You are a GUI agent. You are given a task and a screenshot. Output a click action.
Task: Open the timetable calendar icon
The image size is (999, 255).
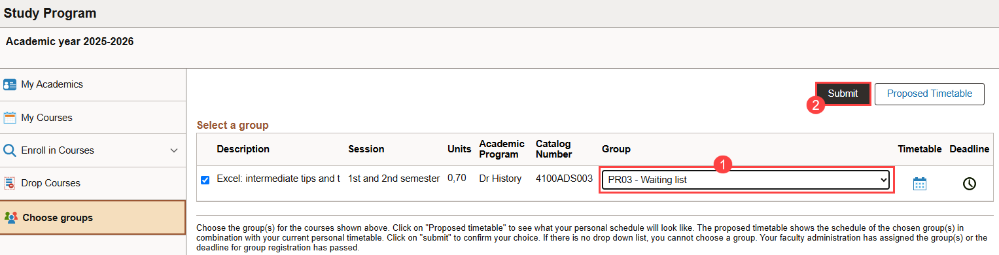[x=920, y=184]
